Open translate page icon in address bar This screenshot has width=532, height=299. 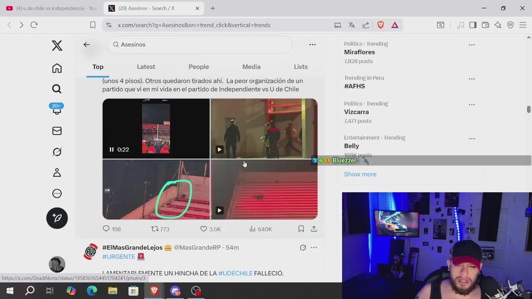point(352,25)
